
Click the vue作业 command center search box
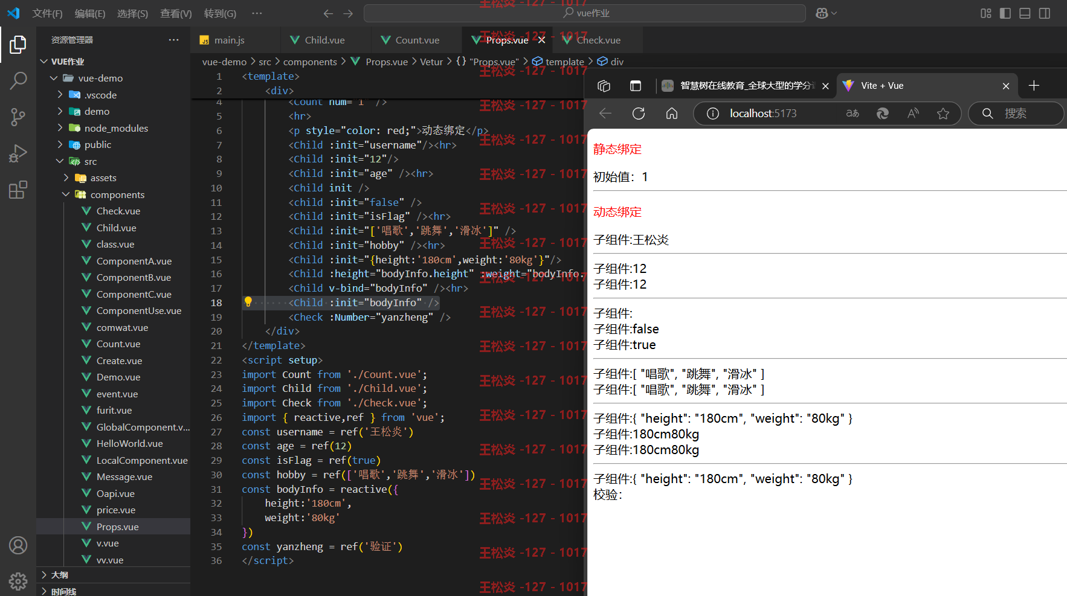(585, 13)
